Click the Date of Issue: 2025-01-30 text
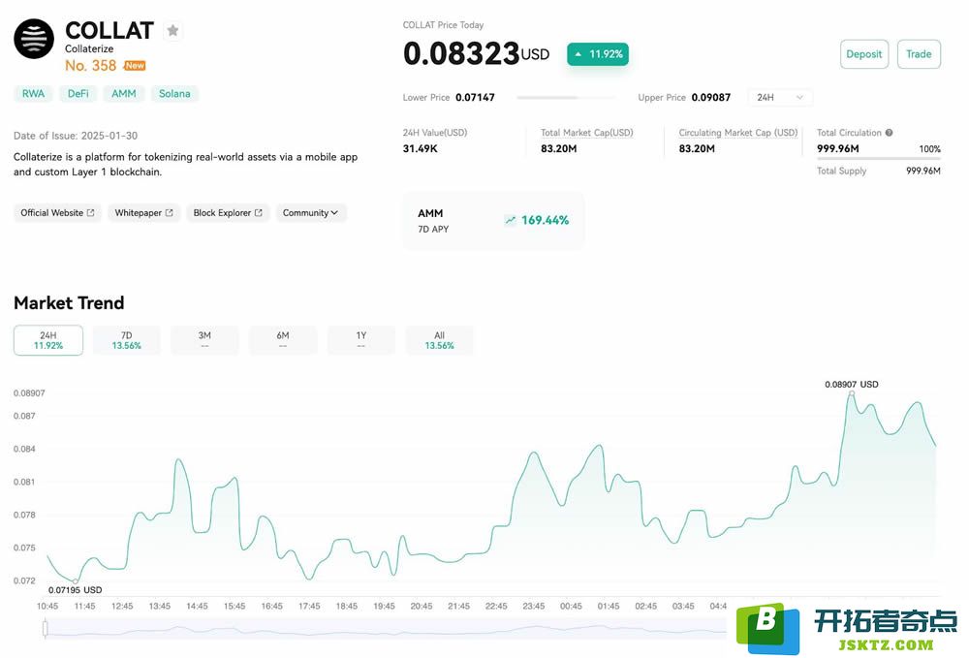 76,136
